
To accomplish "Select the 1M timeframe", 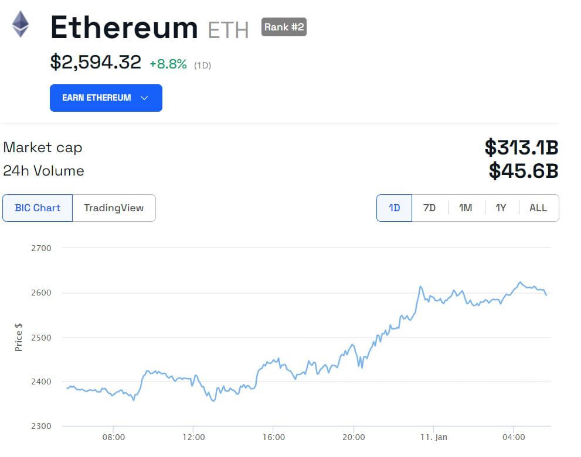I will [466, 208].
